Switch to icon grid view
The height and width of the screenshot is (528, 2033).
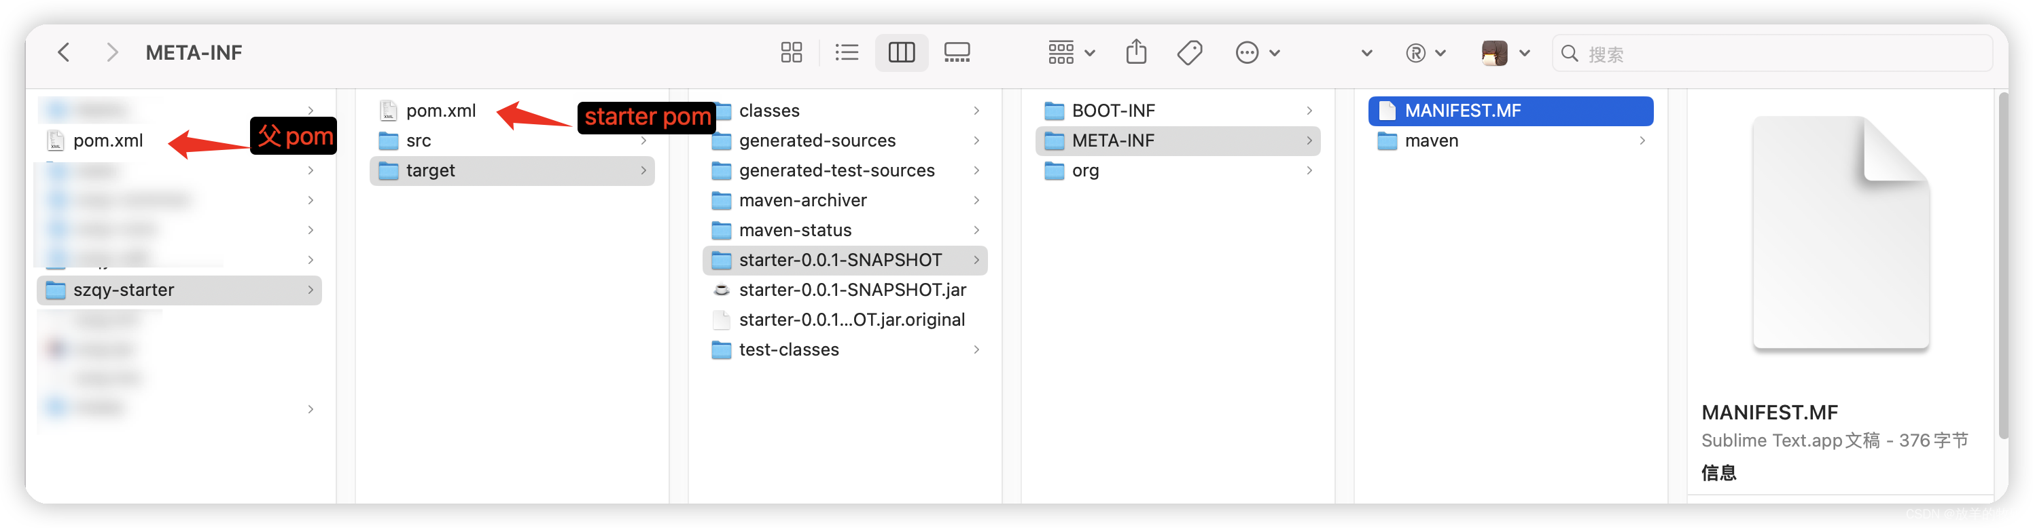click(x=791, y=53)
